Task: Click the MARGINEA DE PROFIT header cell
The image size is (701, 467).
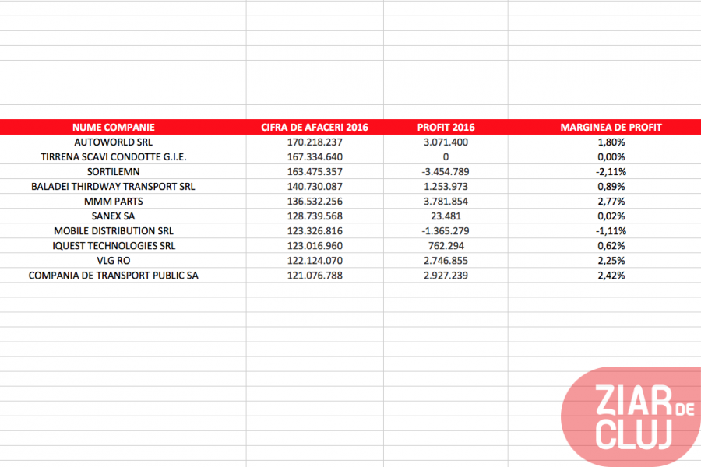Action: [611, 127]
